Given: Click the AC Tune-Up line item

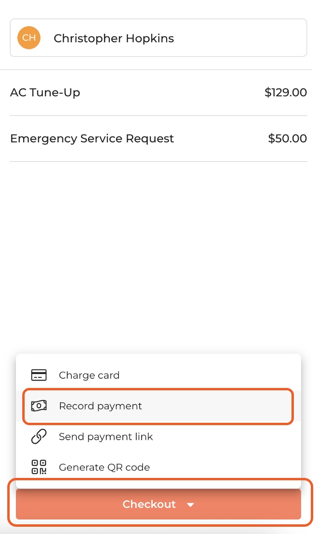Looking at the screenshot, I should click(158, 92).
